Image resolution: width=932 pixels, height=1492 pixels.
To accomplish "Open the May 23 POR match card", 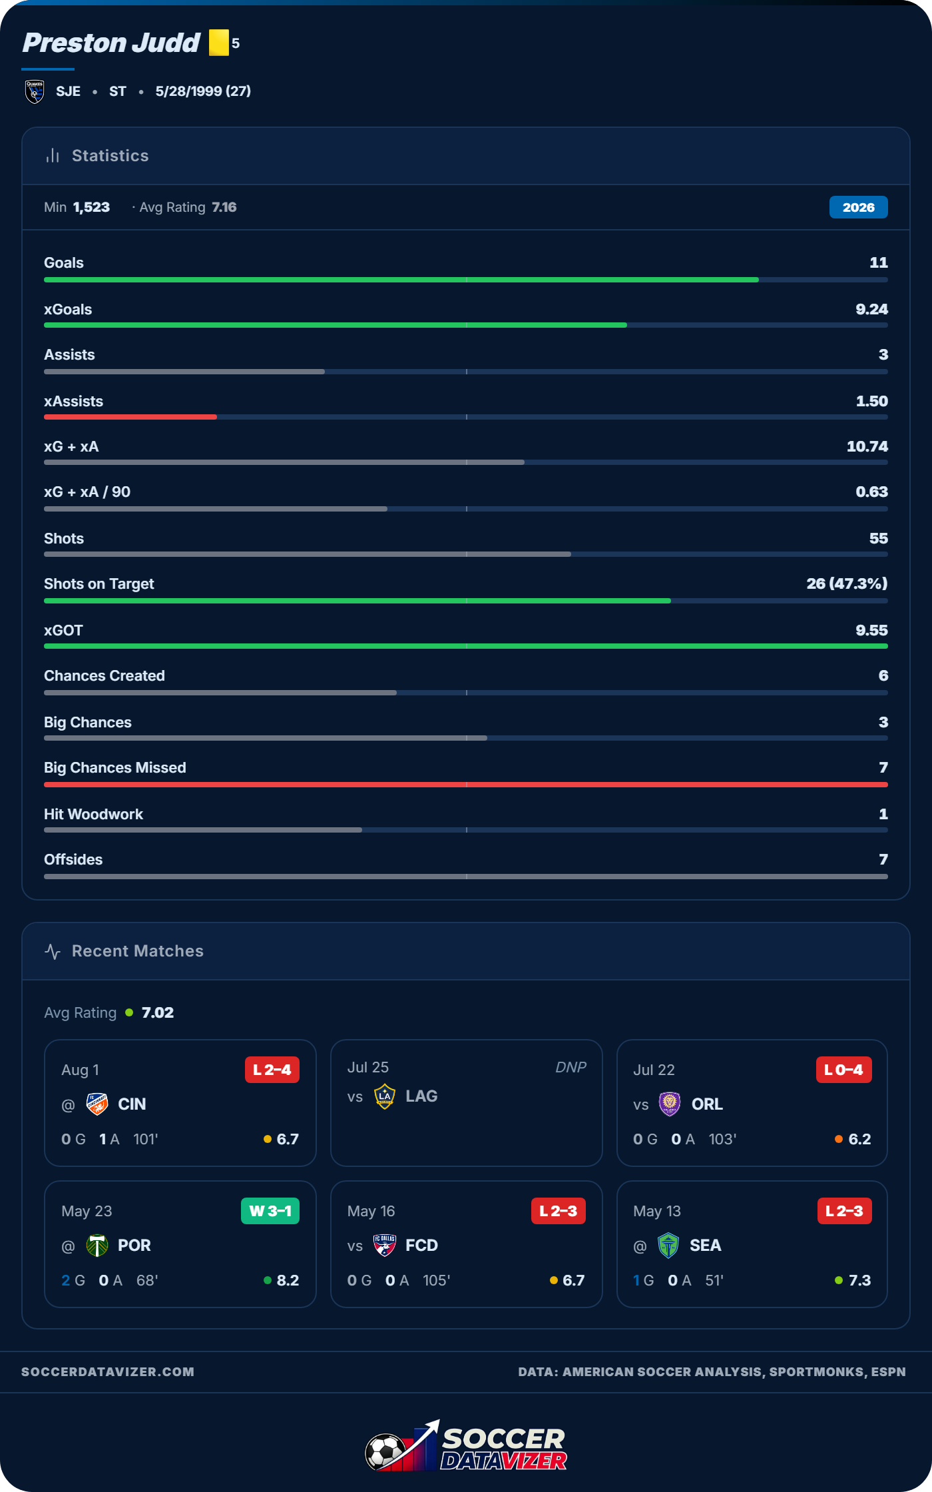I will (x=180, y=1244).
